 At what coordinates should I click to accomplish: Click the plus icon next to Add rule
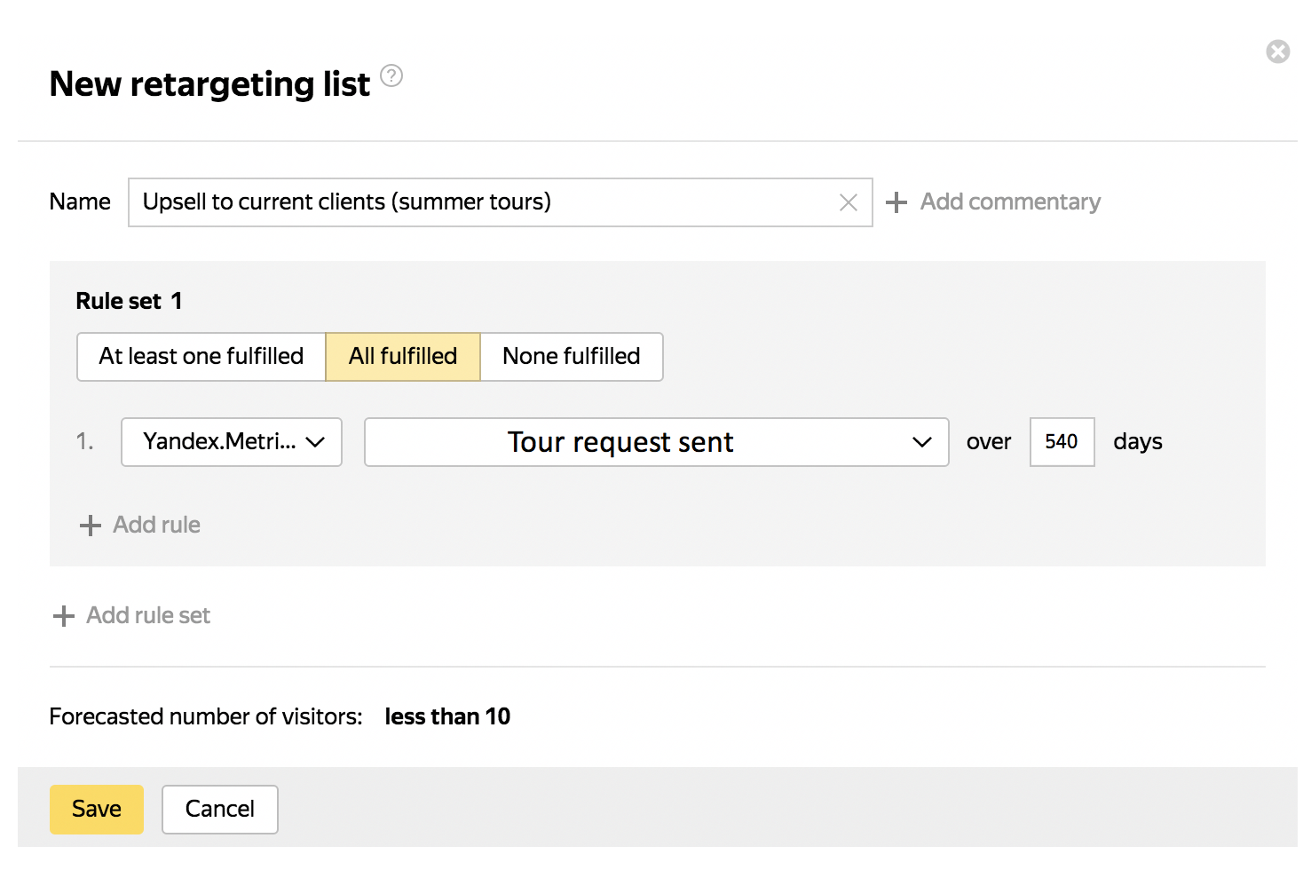pos(91,526)
